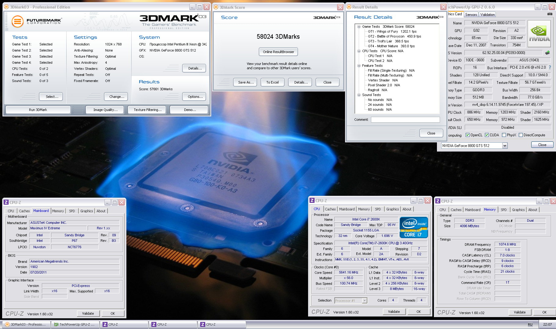Click Close in Result Details window
Image resolution: width=556 pixels, height=329 pixels.
[x=431, y=133]
